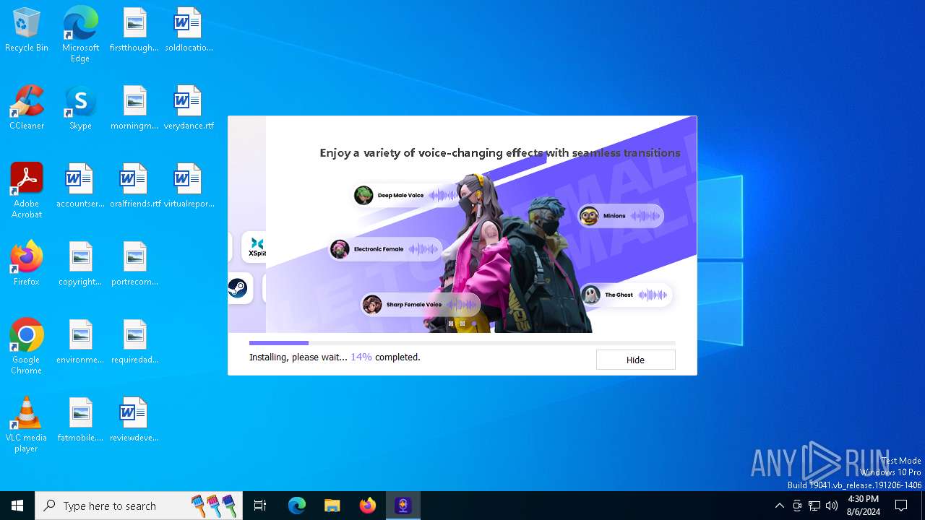Launch Firefox from the taskbar
Screen dimensions: 925x520
(x=368, y=506)
